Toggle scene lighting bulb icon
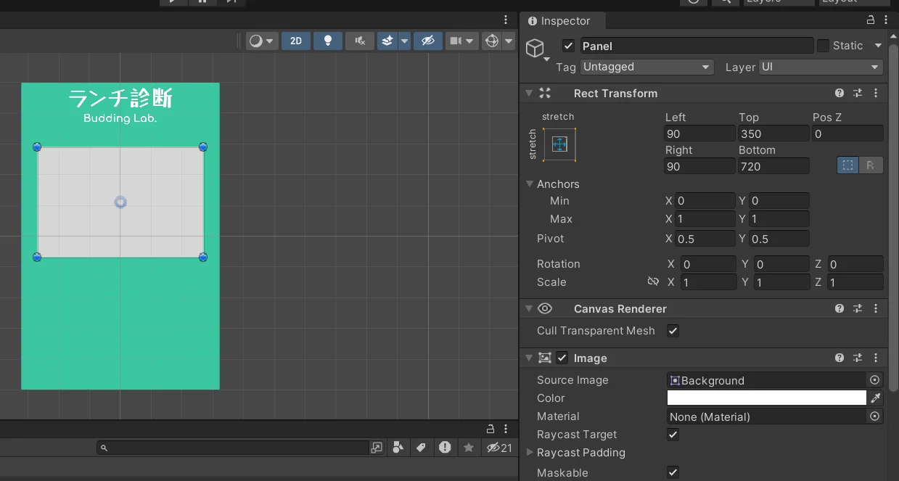This screenshot has width=899, height=481. point(328,41)
